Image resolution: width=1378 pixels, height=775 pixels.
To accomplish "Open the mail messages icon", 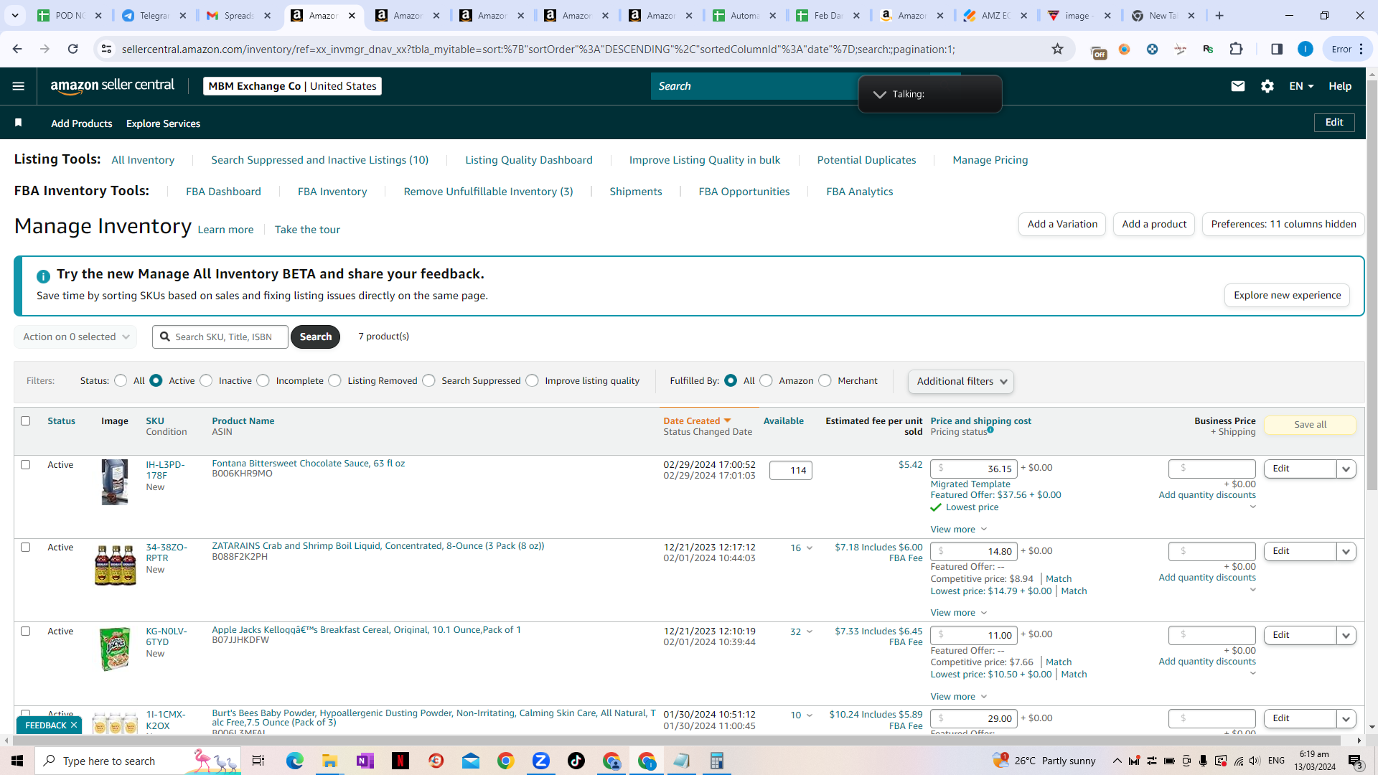I will pos(1238,86).
